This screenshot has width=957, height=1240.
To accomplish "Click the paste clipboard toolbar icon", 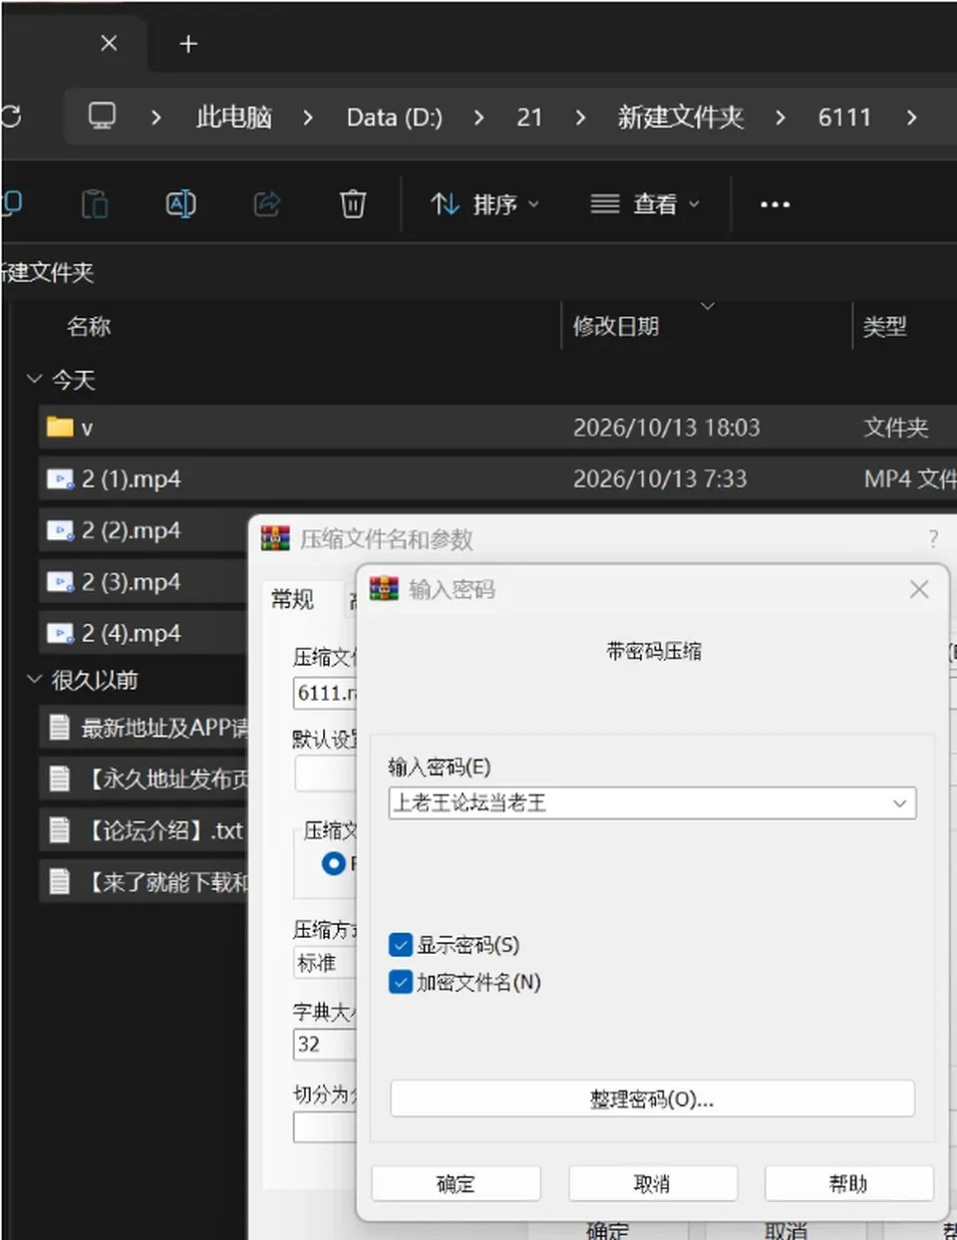I will 95,204.
